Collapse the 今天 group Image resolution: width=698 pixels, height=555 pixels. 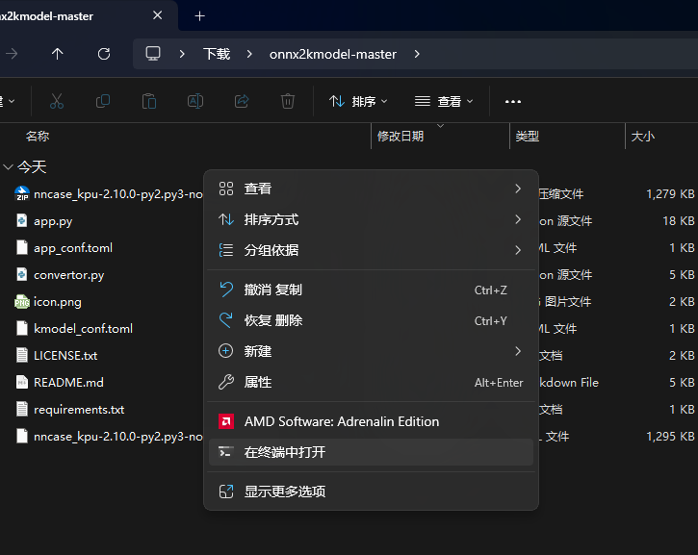click(x=9, y=166)
